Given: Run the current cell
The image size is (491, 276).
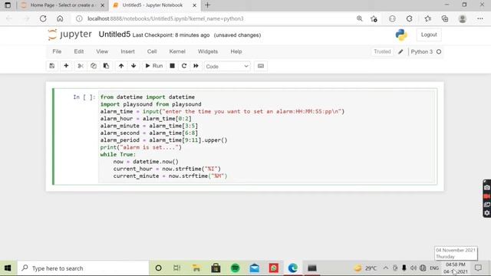Looking at the screenshot, I should coord(153,66).
